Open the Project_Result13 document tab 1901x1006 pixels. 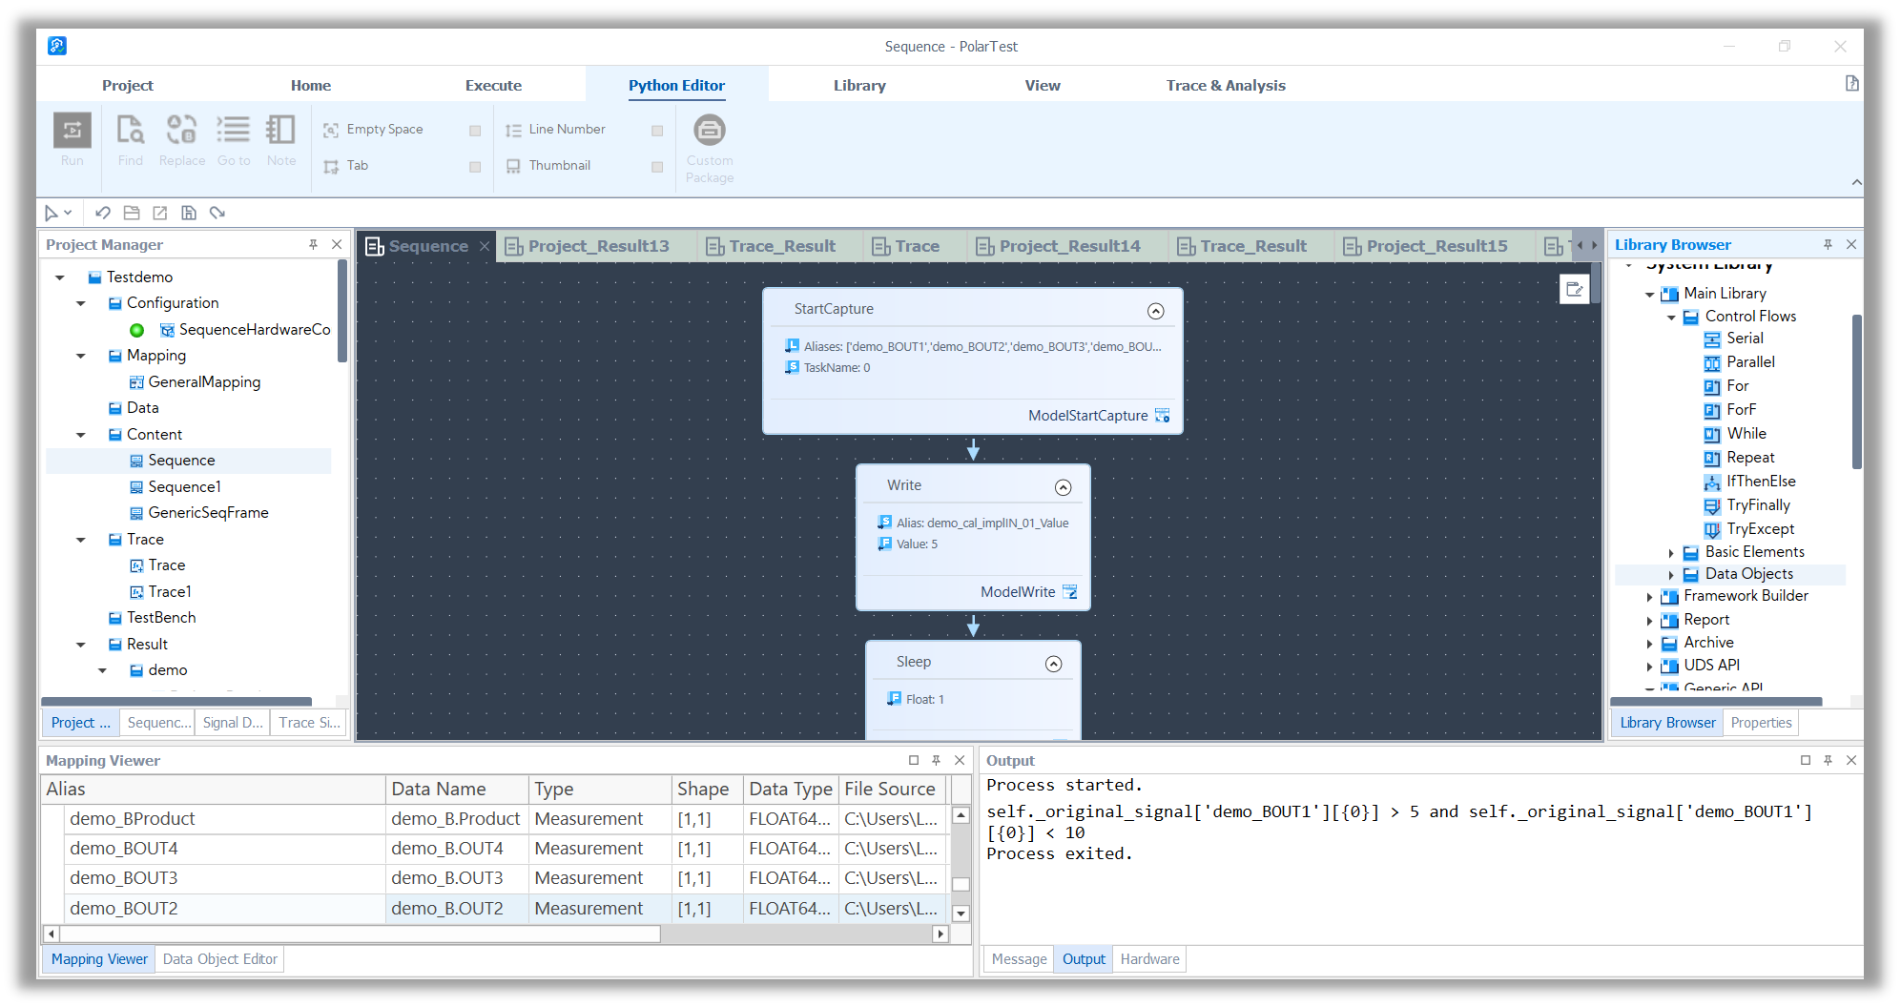(x=598, y=246)
